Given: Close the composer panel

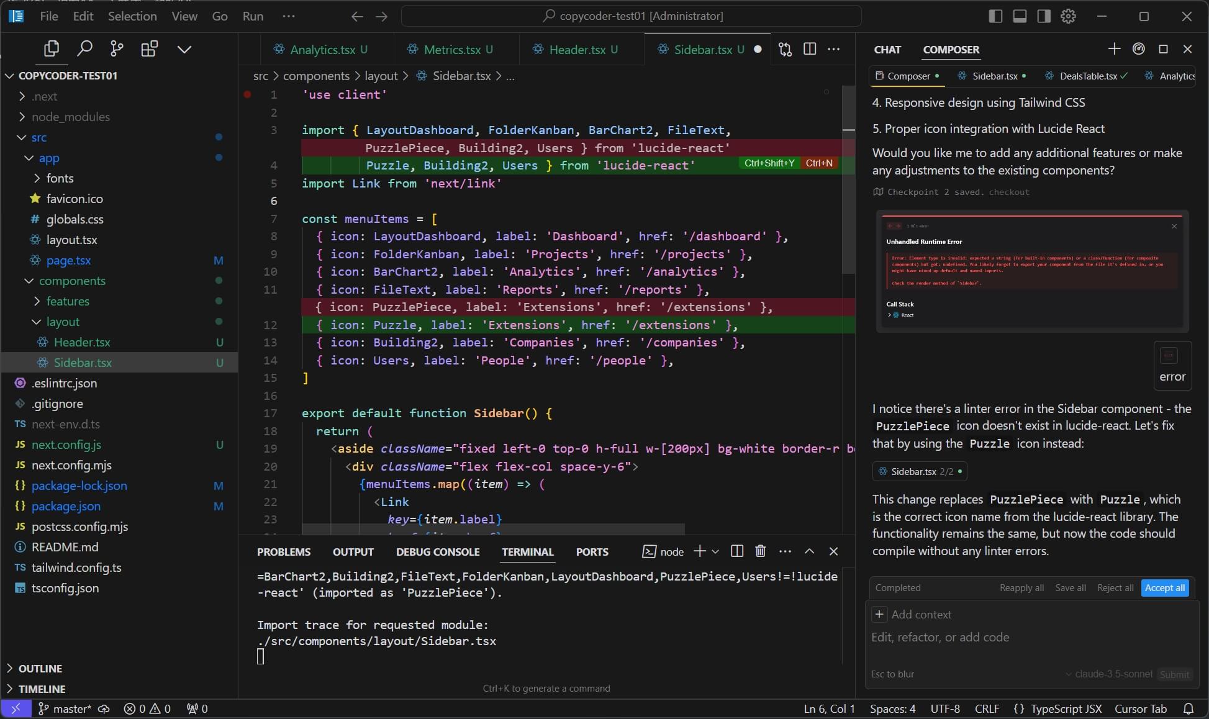Looking at the screenshot, I should 1187,49.
